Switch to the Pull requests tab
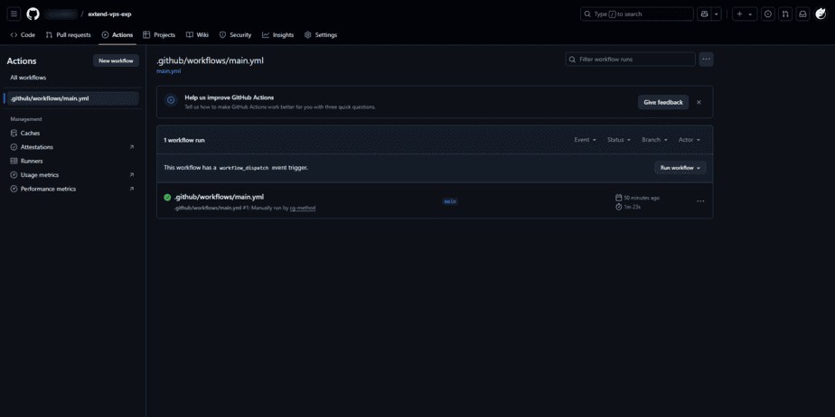This screenshot has height=417, width=835. [x=68, y=35]
